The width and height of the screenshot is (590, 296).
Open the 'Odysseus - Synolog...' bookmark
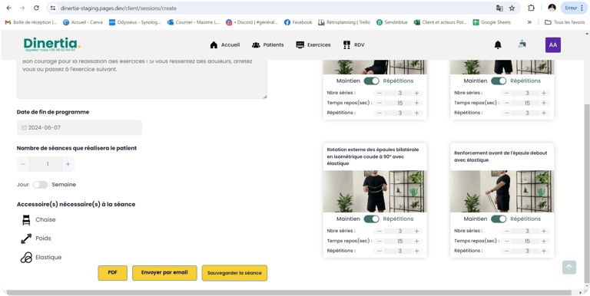(x=135, y=22)
